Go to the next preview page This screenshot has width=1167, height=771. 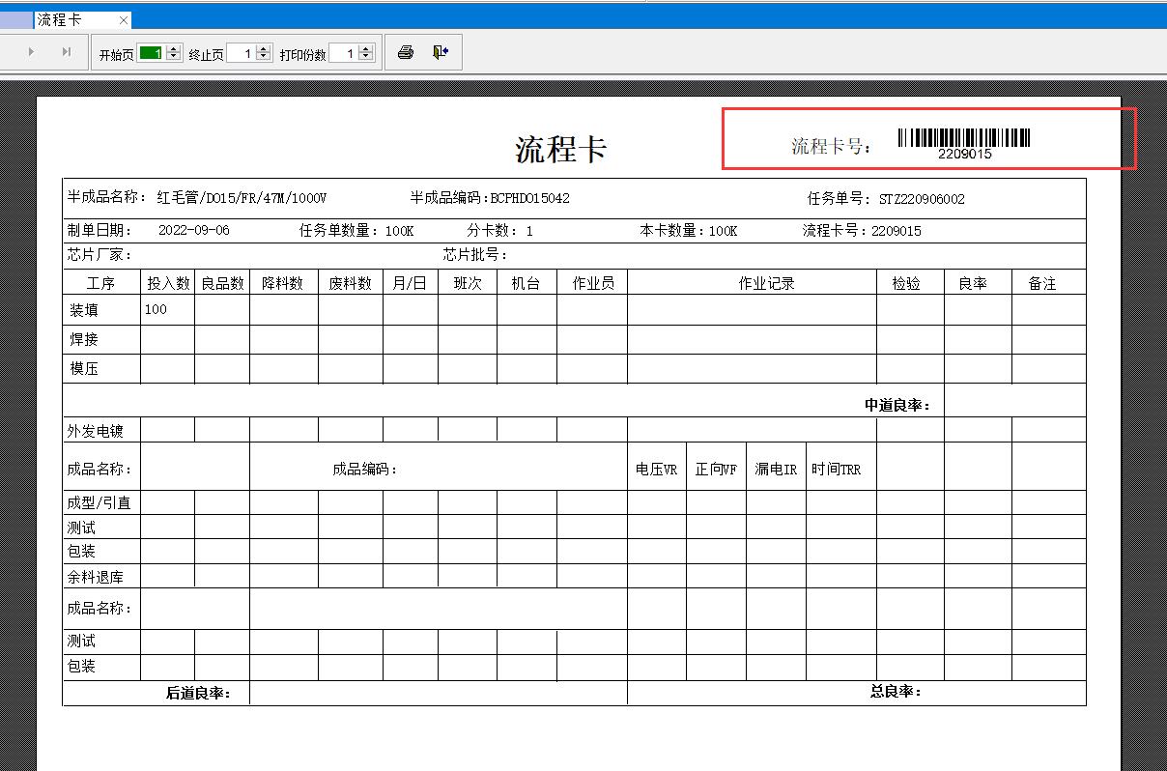(x=31, y=52)
